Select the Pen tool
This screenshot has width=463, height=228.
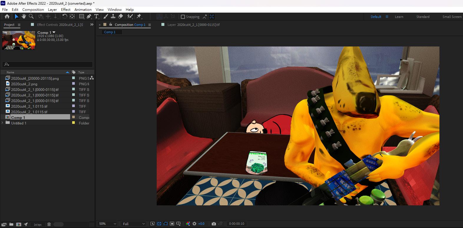(89, 16)
